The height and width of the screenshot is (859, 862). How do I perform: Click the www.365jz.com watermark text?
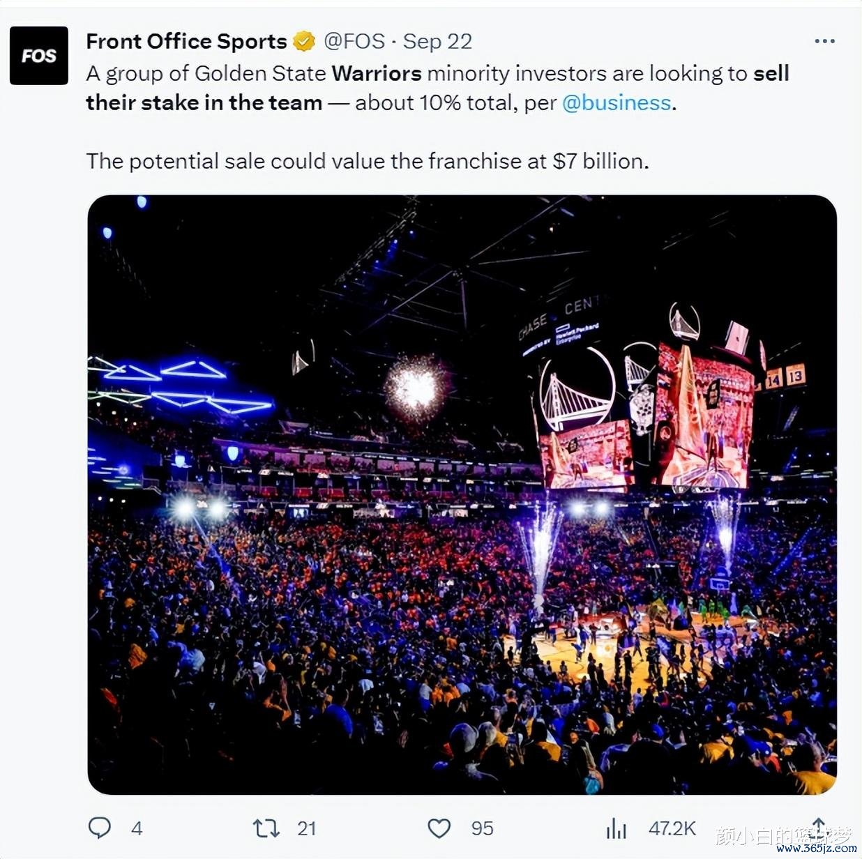pyautogui.click(x=816, y=849)
